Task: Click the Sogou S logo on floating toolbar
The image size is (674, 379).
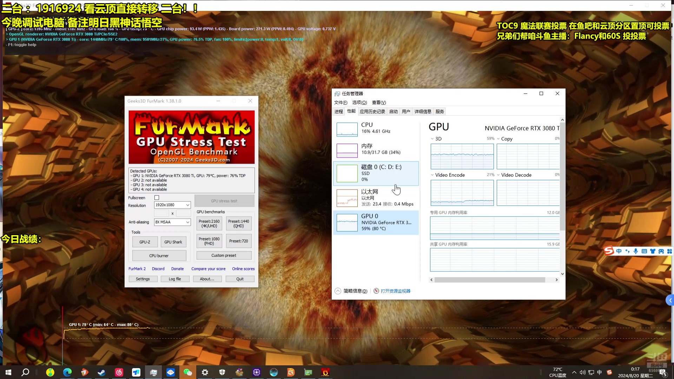Action: 609,251
